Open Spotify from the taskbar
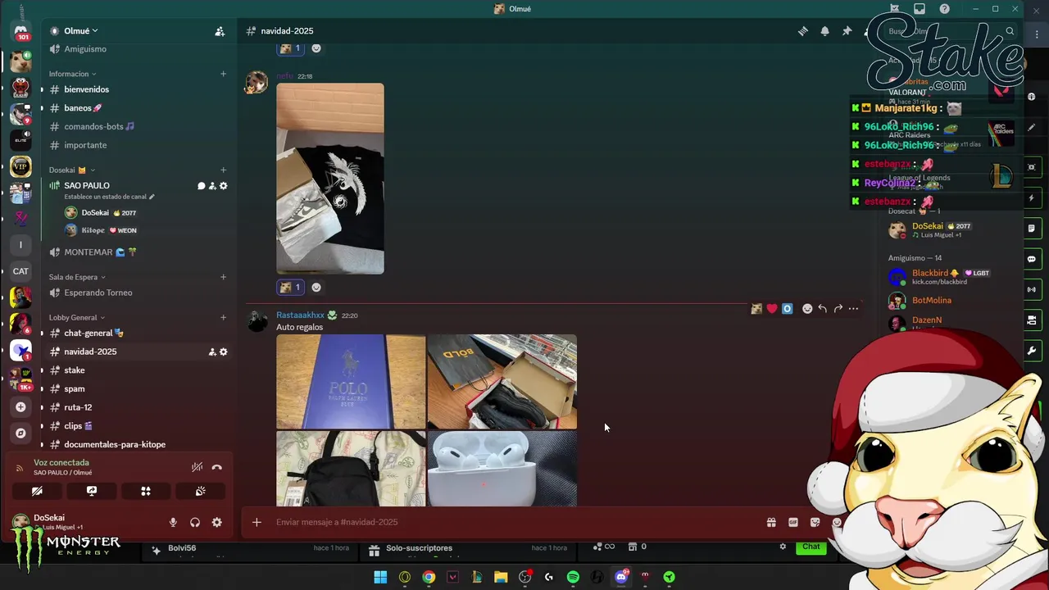Image resolution: width=1049 pixels, height=590 pixels. (x=573, y=577)
